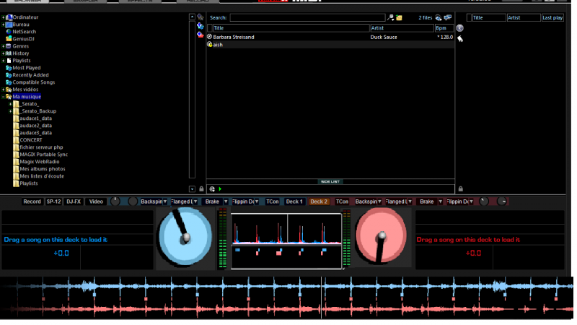Click inside the Search input field

pyautogui.click(x=307, y=17)
